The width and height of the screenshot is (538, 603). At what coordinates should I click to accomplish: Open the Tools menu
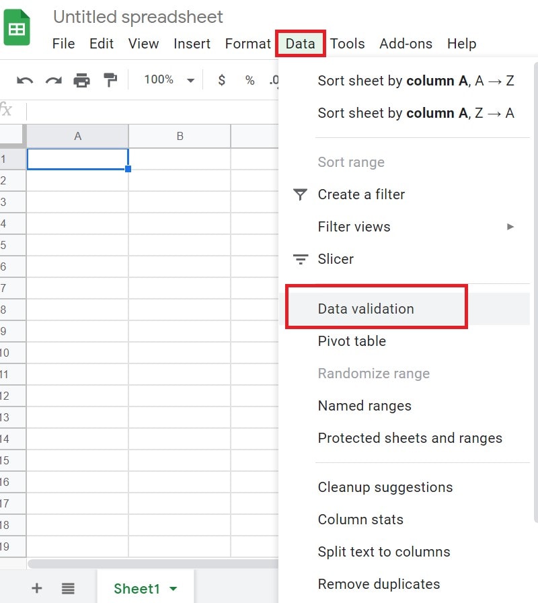pyautogui.click(x=348, y=43)
